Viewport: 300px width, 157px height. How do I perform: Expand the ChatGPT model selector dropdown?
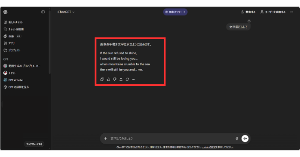66,12
